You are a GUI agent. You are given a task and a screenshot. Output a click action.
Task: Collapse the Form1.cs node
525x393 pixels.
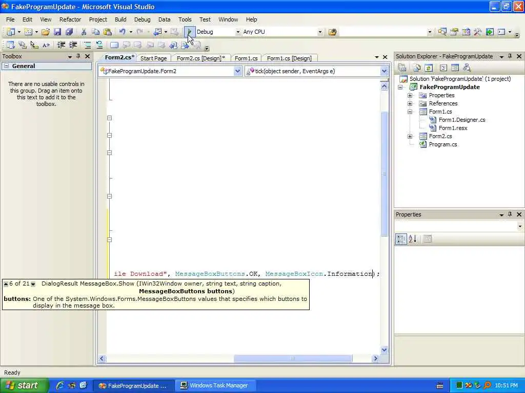tap(410, 112)
